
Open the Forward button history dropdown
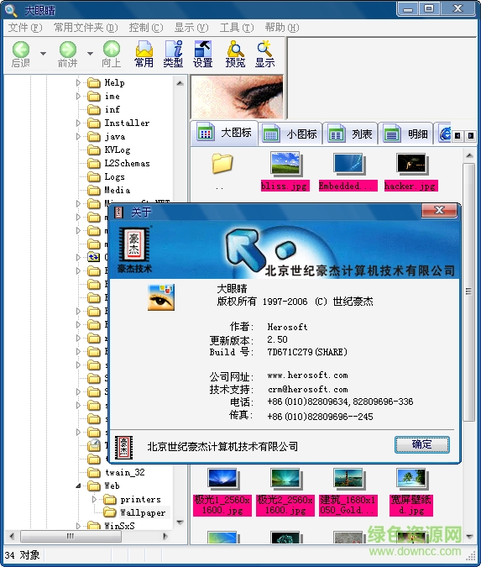(90, 54)
